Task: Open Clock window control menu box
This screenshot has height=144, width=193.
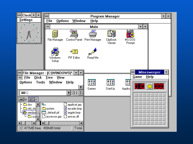Action: (x=20, y=15)
